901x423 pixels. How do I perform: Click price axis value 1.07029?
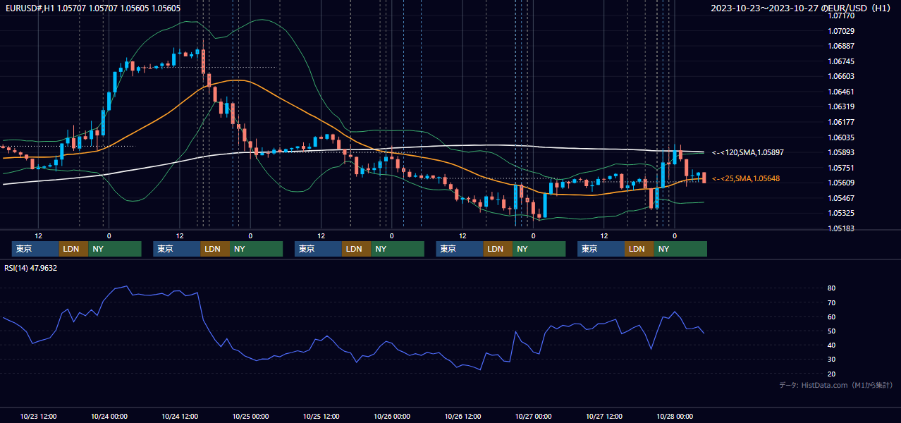pos(842,31)
